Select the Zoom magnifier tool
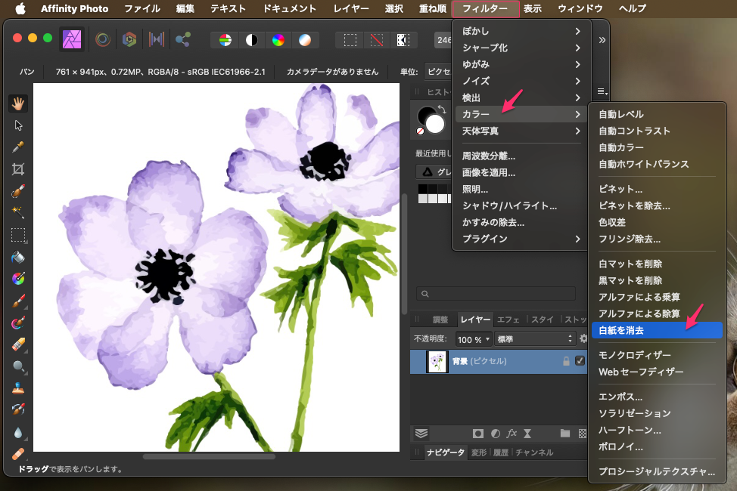The width and height of the screenshot is (737, 491). point(18,366)
